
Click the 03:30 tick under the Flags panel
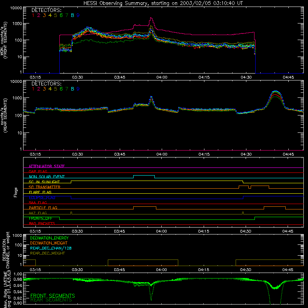(x=77, y=231)
